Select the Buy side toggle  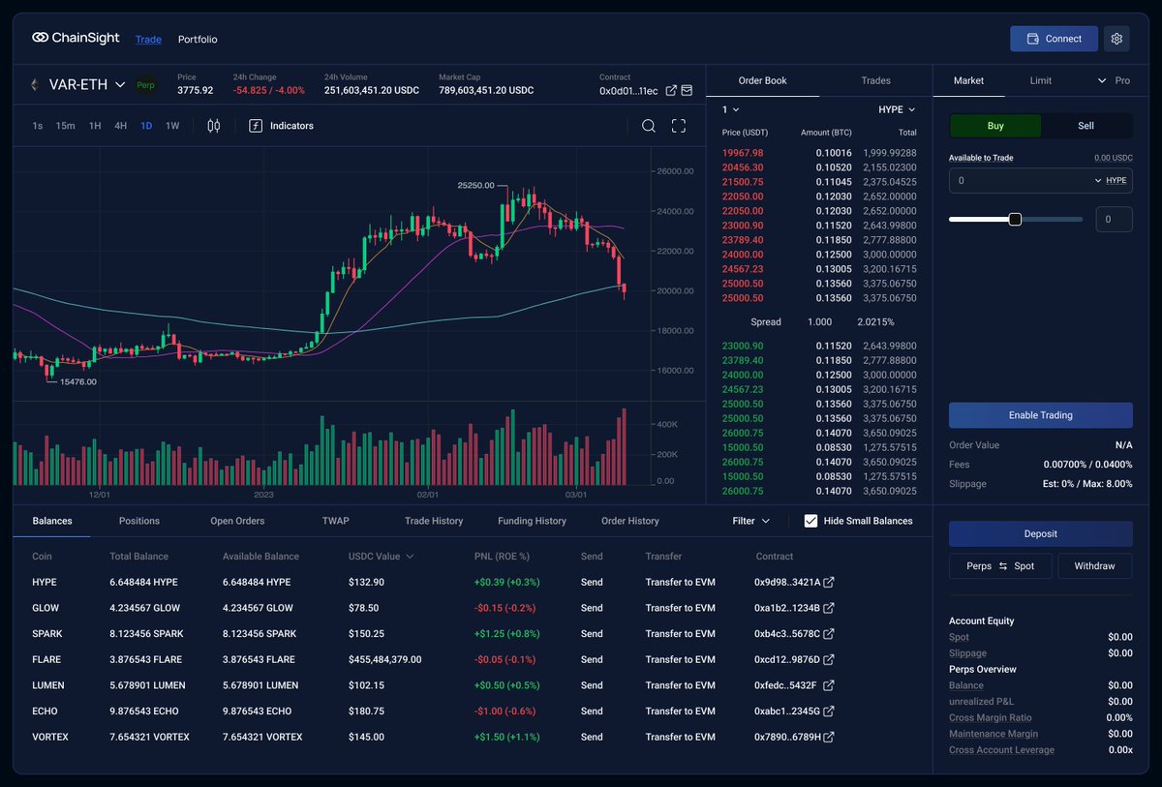995,126
